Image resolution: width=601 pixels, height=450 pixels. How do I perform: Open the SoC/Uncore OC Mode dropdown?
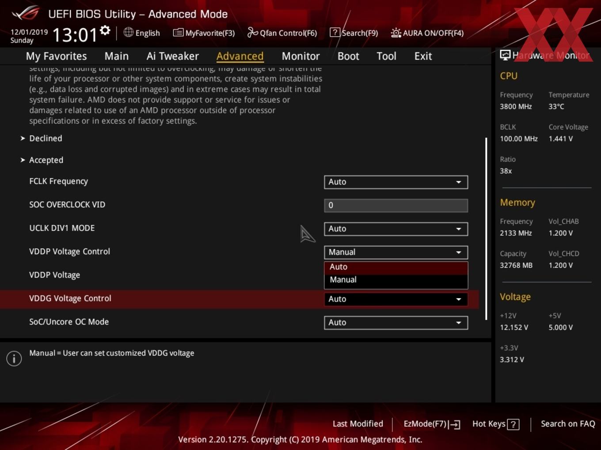tap(396, 322)
